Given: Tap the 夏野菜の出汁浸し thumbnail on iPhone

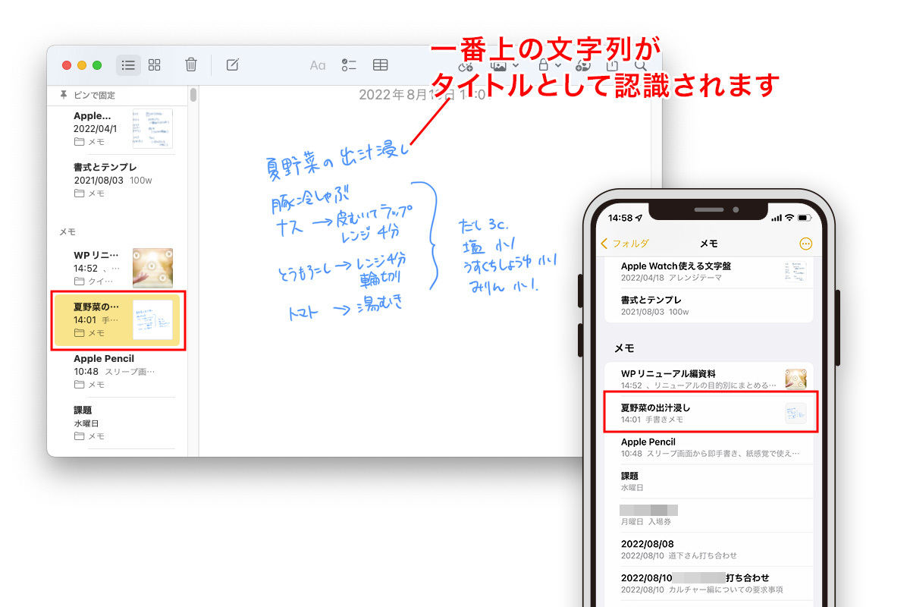Looking at the screenshot, I should tap(795, 413).
